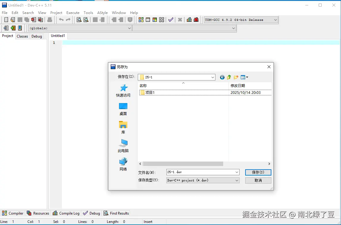Click the Toggle Bookmark icon with green plus
Viewport: 341px width, 225px height.
tap(13, 28)
